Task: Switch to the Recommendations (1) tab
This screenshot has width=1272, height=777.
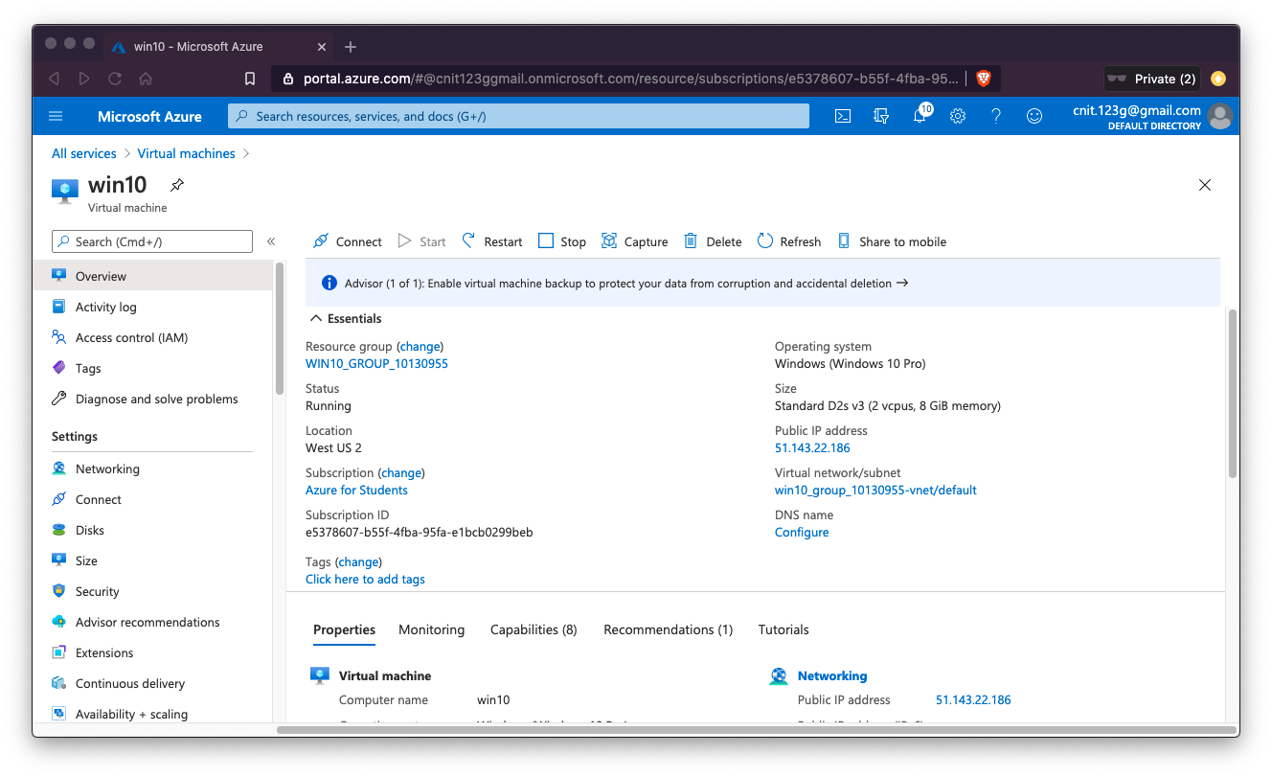Action: 668,629
